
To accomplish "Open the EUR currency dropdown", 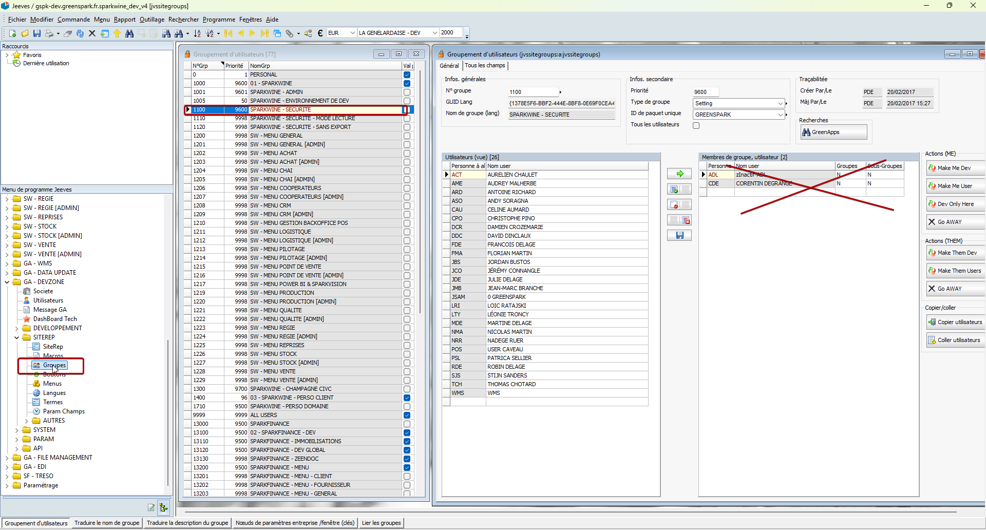I will (352, 33).
